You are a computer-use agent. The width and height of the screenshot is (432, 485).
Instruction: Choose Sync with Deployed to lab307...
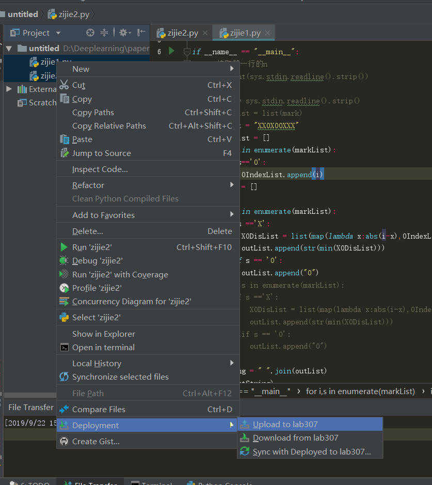pyautogui.click(x=310, y=451)
